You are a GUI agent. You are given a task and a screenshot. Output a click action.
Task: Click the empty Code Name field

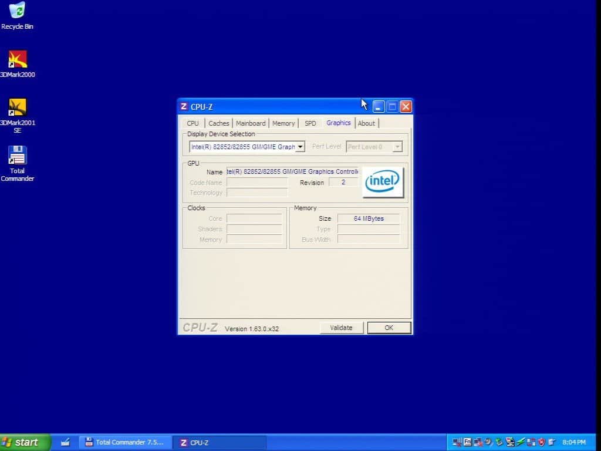pos(257,182)
